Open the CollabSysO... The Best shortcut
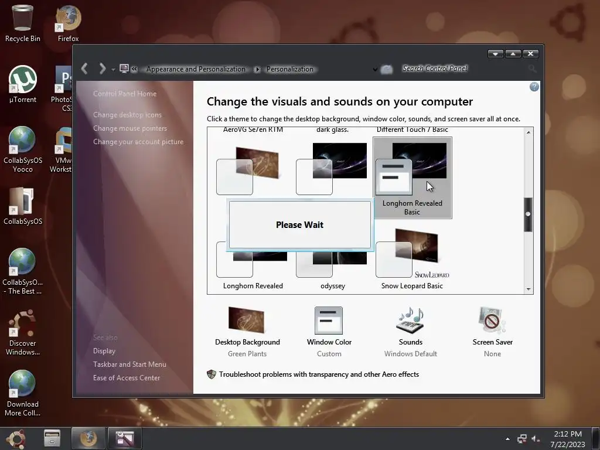 [x=23, y=271]
